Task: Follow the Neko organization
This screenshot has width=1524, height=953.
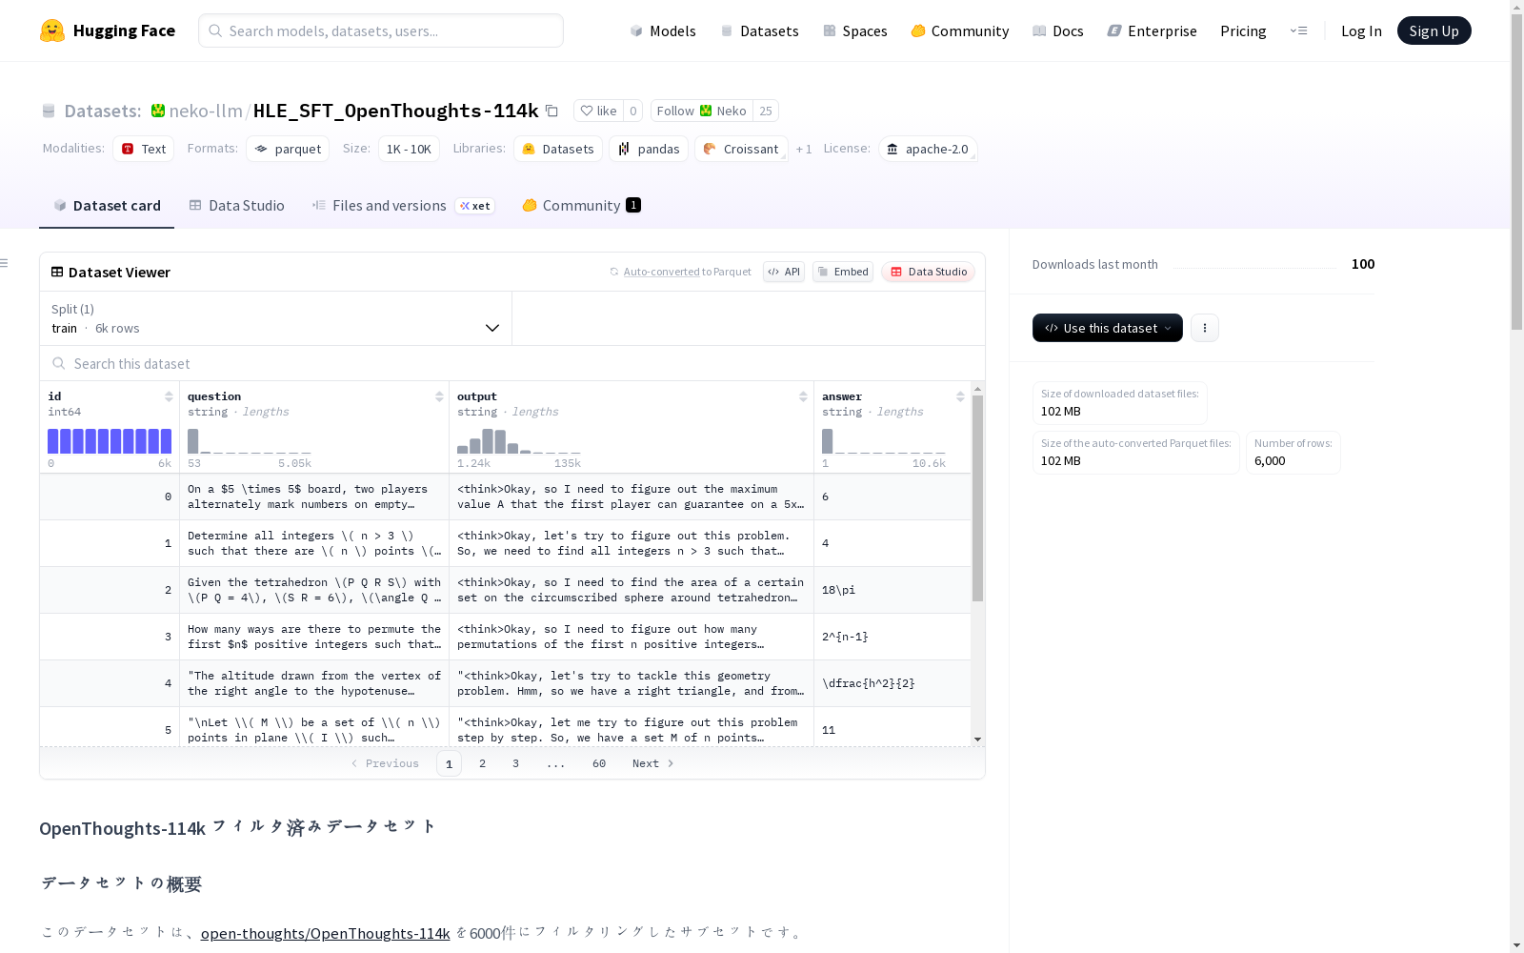Action: (x=702, y=111)
